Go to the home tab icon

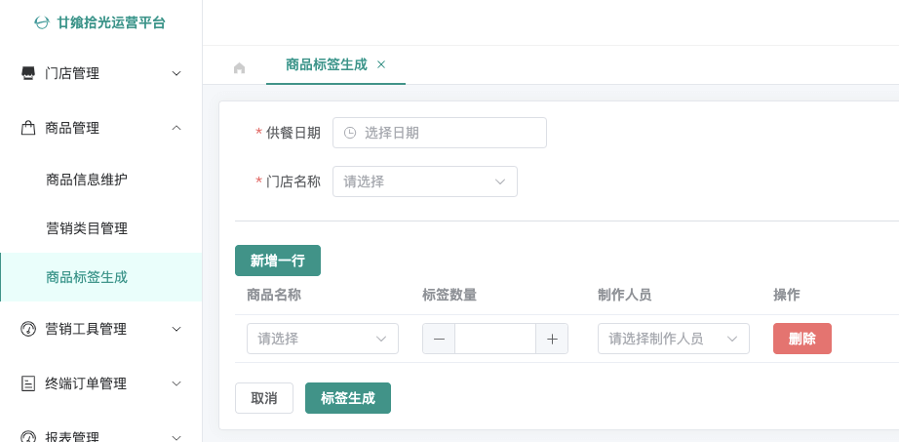click(x=239, y=68)
